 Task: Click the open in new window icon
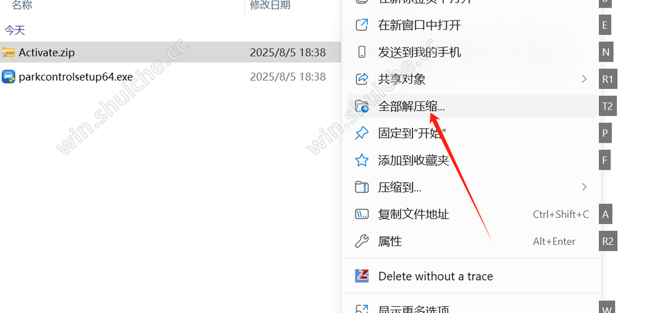pyautogui.click(x=362, y=25)
